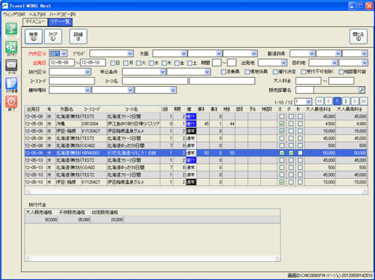Click the 大人料金 minimum input field
The height and width of the screenshot is (280, 375).
(308, 81)
